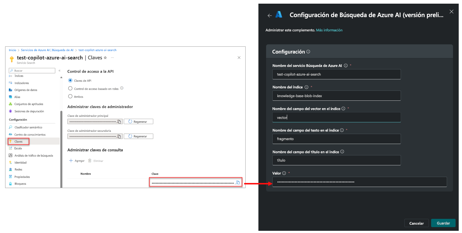Go to Inicio via the breadcrumb
Screen dimensions: 462x233
12,50
